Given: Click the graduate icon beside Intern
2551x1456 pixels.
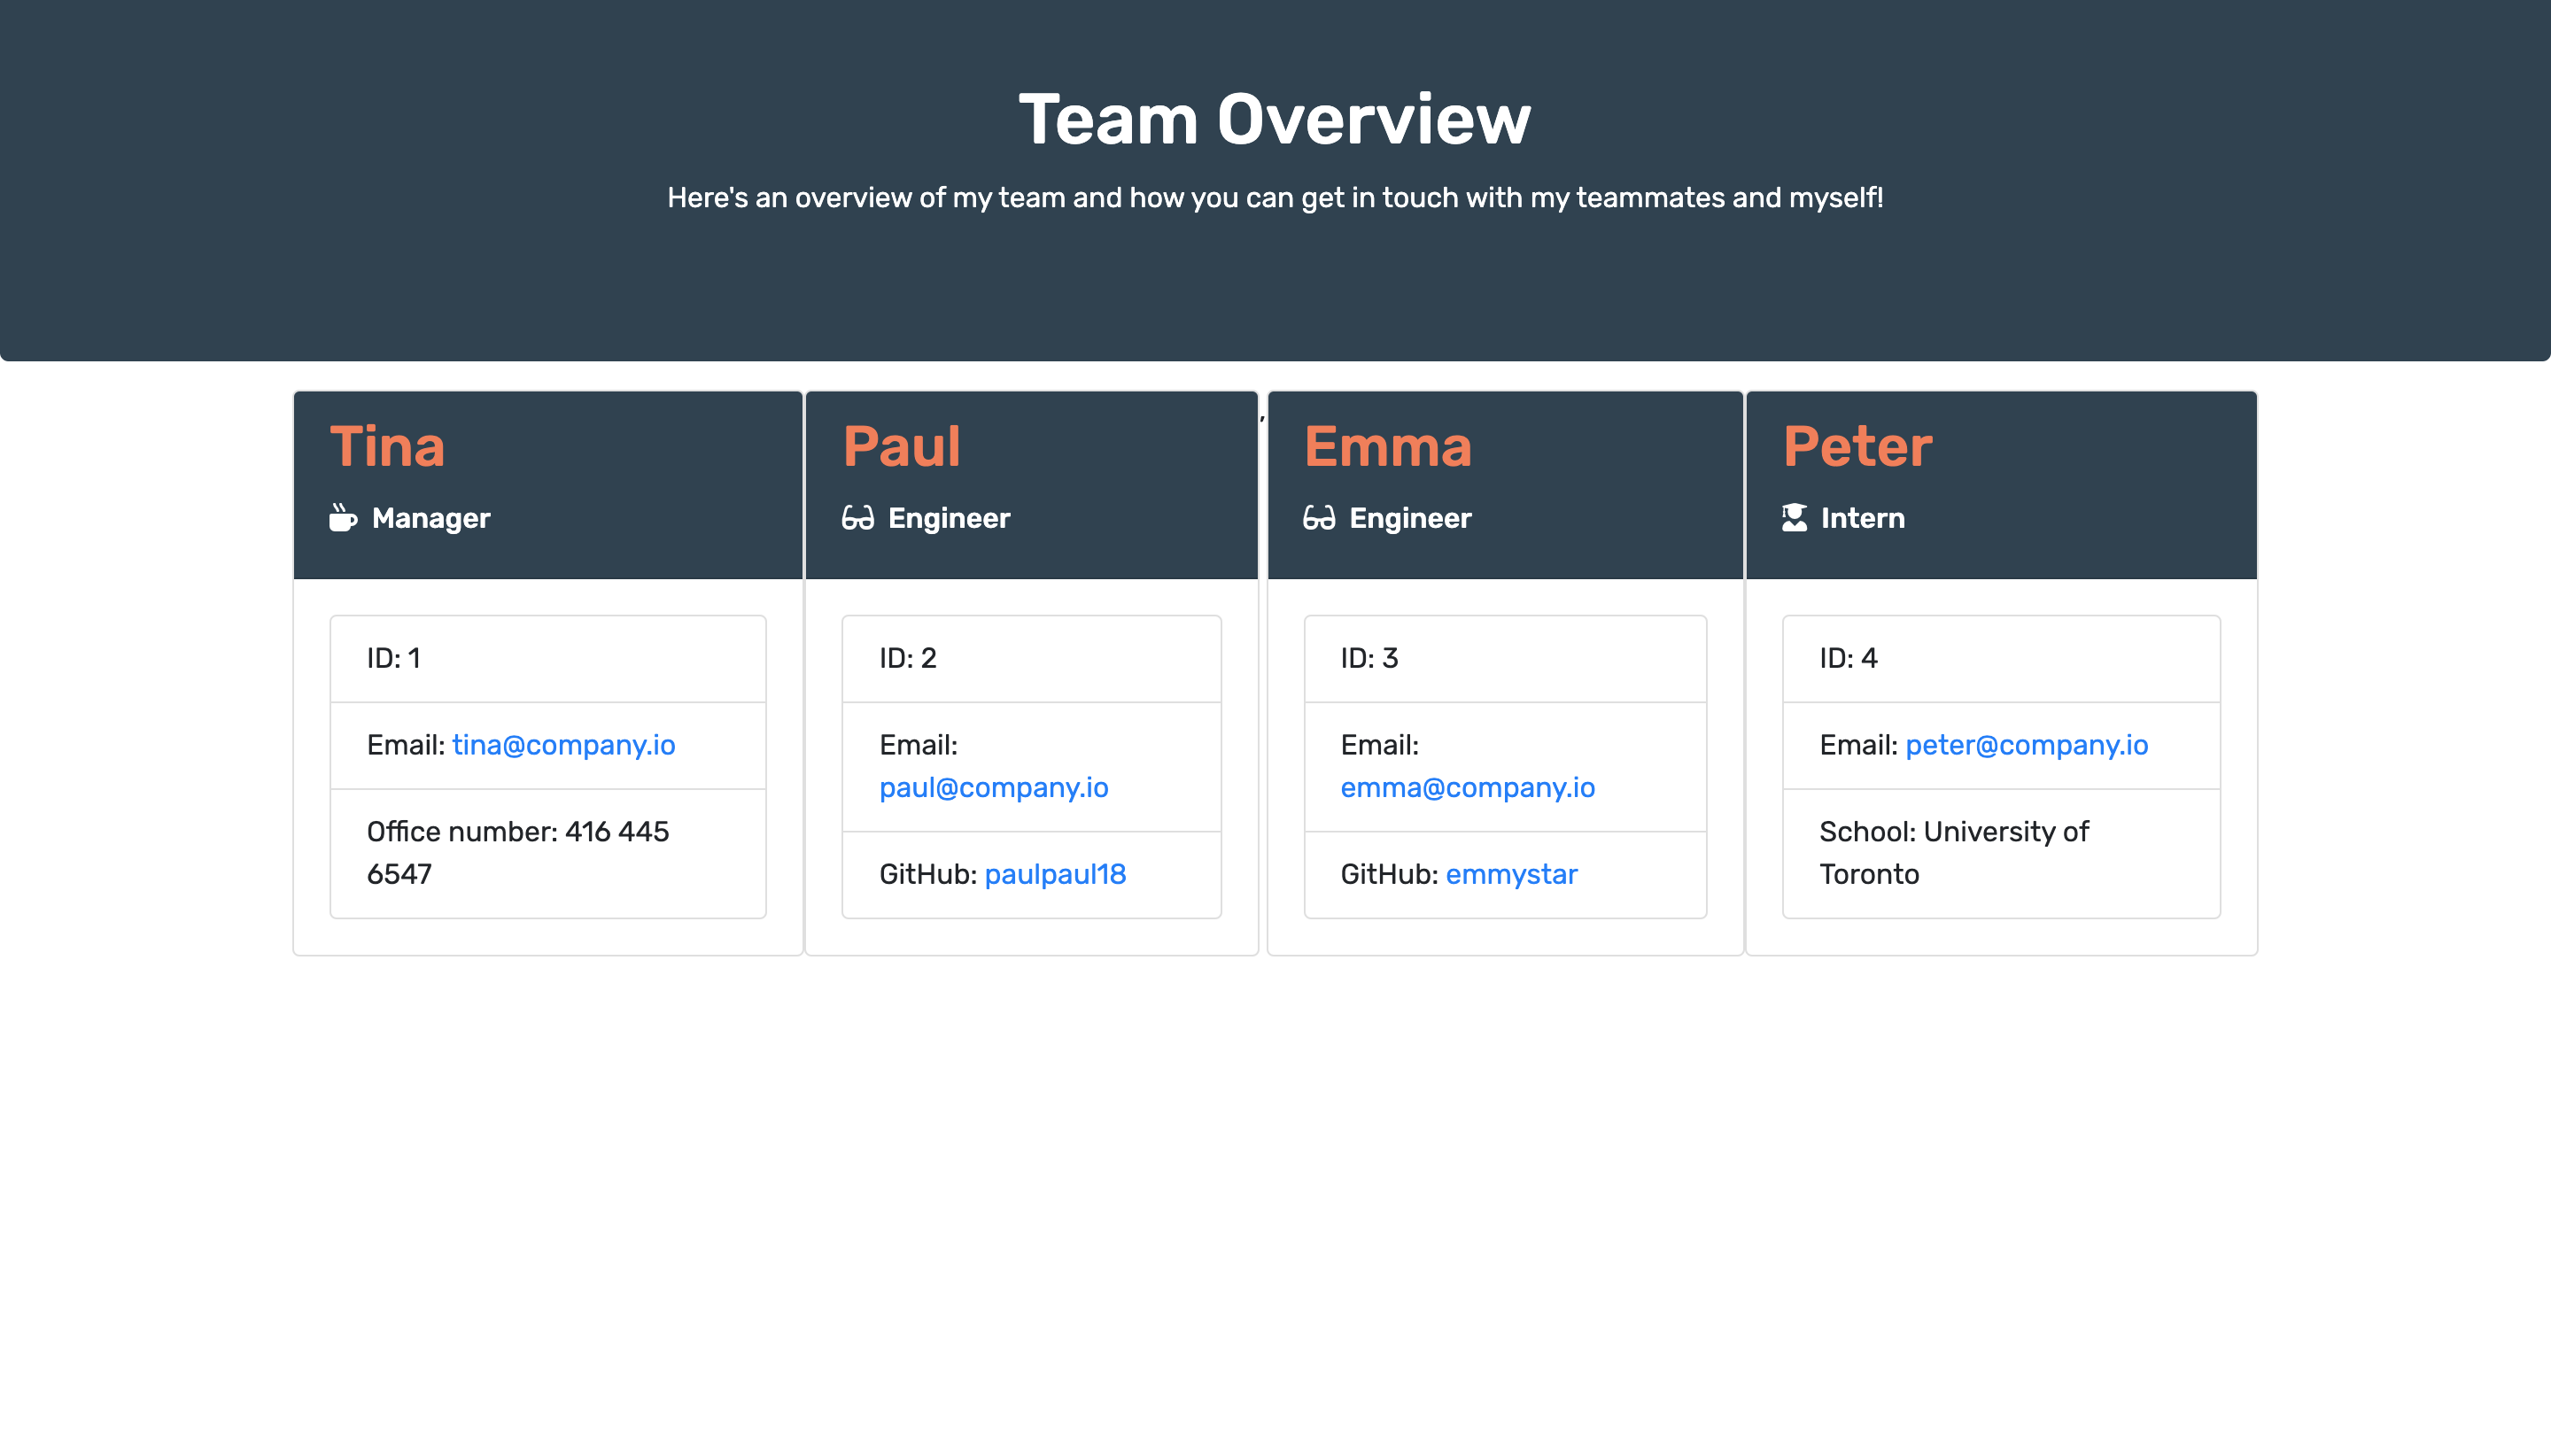Looking at the screenshot, I should (1794, 518).
